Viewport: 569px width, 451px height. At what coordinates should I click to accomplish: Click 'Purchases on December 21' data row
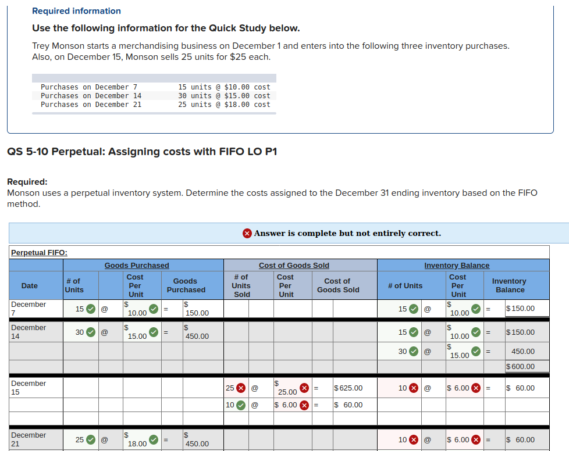155,105
